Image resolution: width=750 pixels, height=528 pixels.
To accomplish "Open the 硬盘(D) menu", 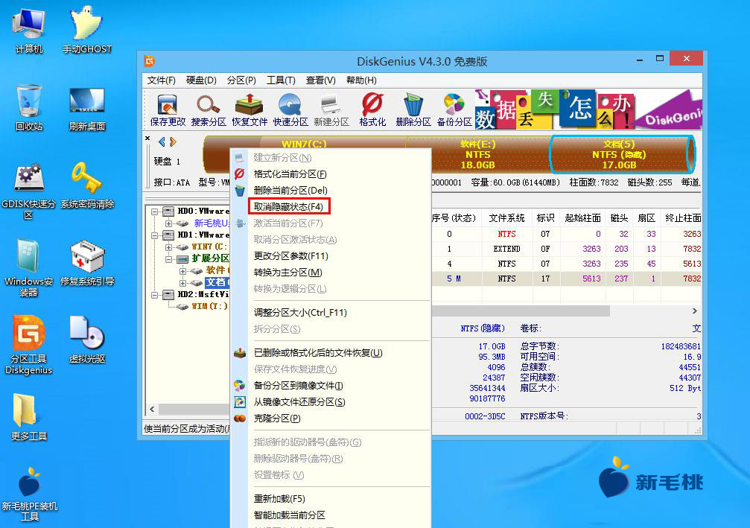I will (201, 80).
